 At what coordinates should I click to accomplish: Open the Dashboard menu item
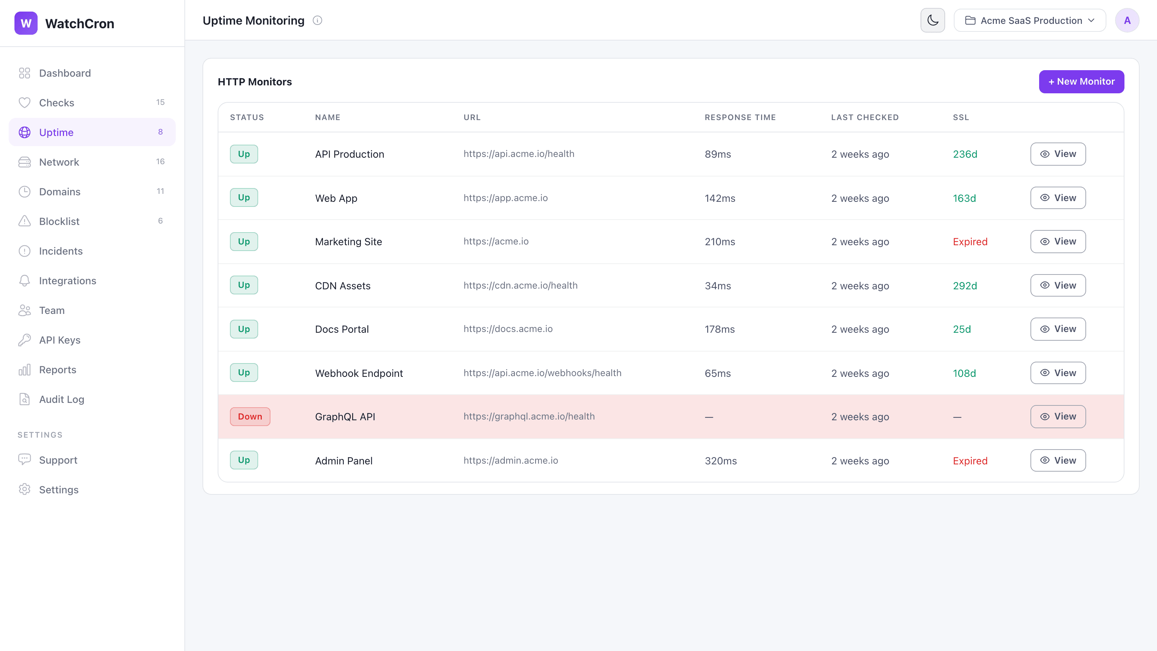[92, 73]
